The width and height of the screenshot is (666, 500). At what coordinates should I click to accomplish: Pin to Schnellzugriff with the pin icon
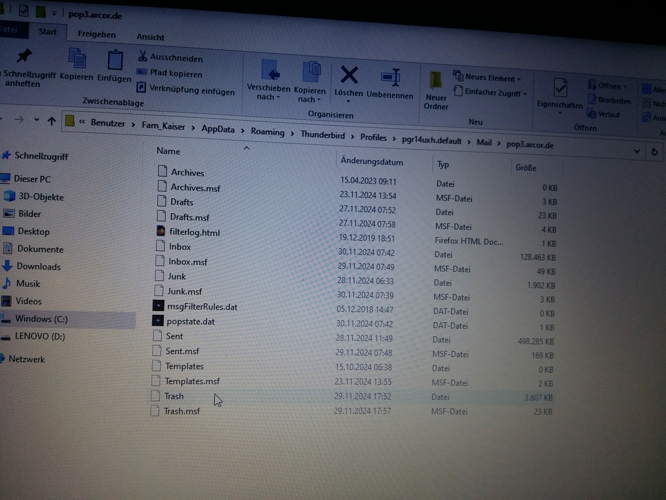coord(24,55)
